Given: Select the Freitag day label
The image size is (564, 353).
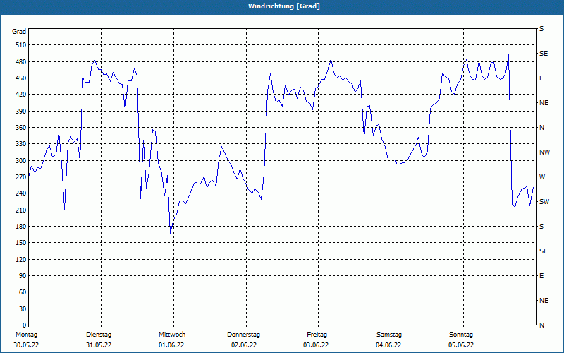Looking at the screenshot, I should click(x=317, y=335).
